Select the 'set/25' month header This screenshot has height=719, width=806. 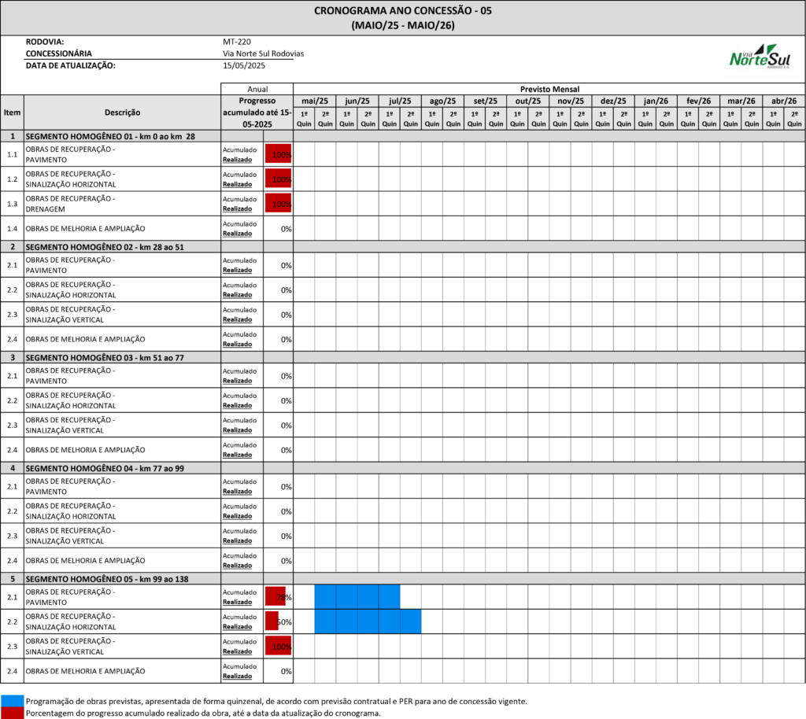point(485,101)
